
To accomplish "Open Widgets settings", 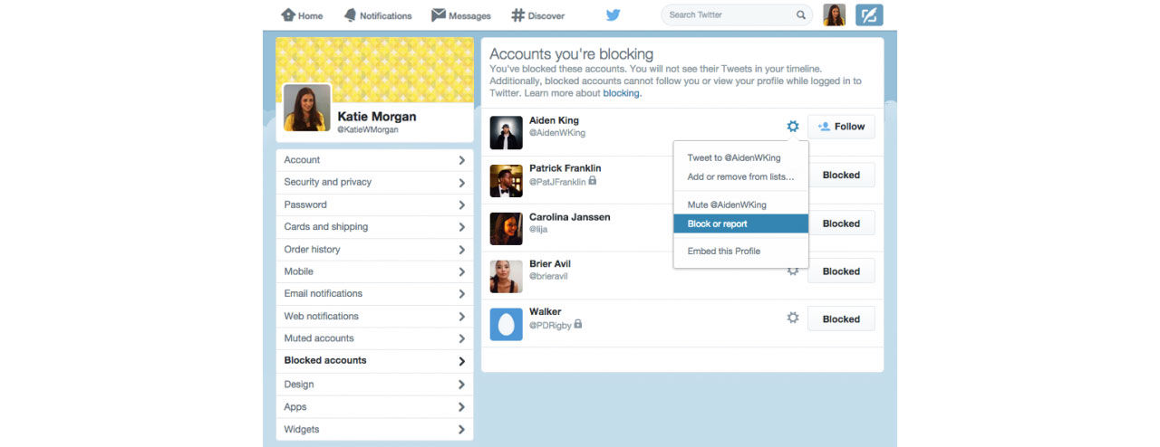I will [x=374, y=430].
